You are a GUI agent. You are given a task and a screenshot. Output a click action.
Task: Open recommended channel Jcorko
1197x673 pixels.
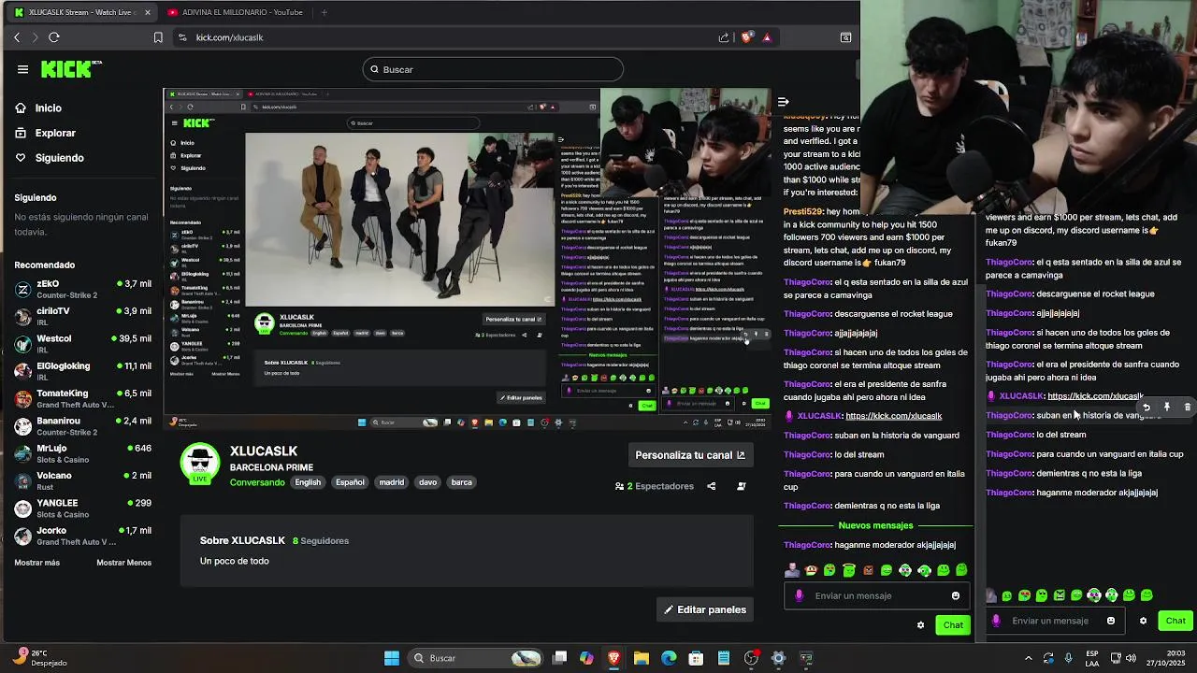pyautogui.click(x=82, y=536)
